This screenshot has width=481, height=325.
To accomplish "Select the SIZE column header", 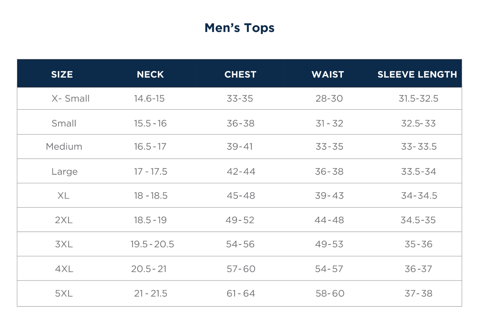I will pos(62,74).
